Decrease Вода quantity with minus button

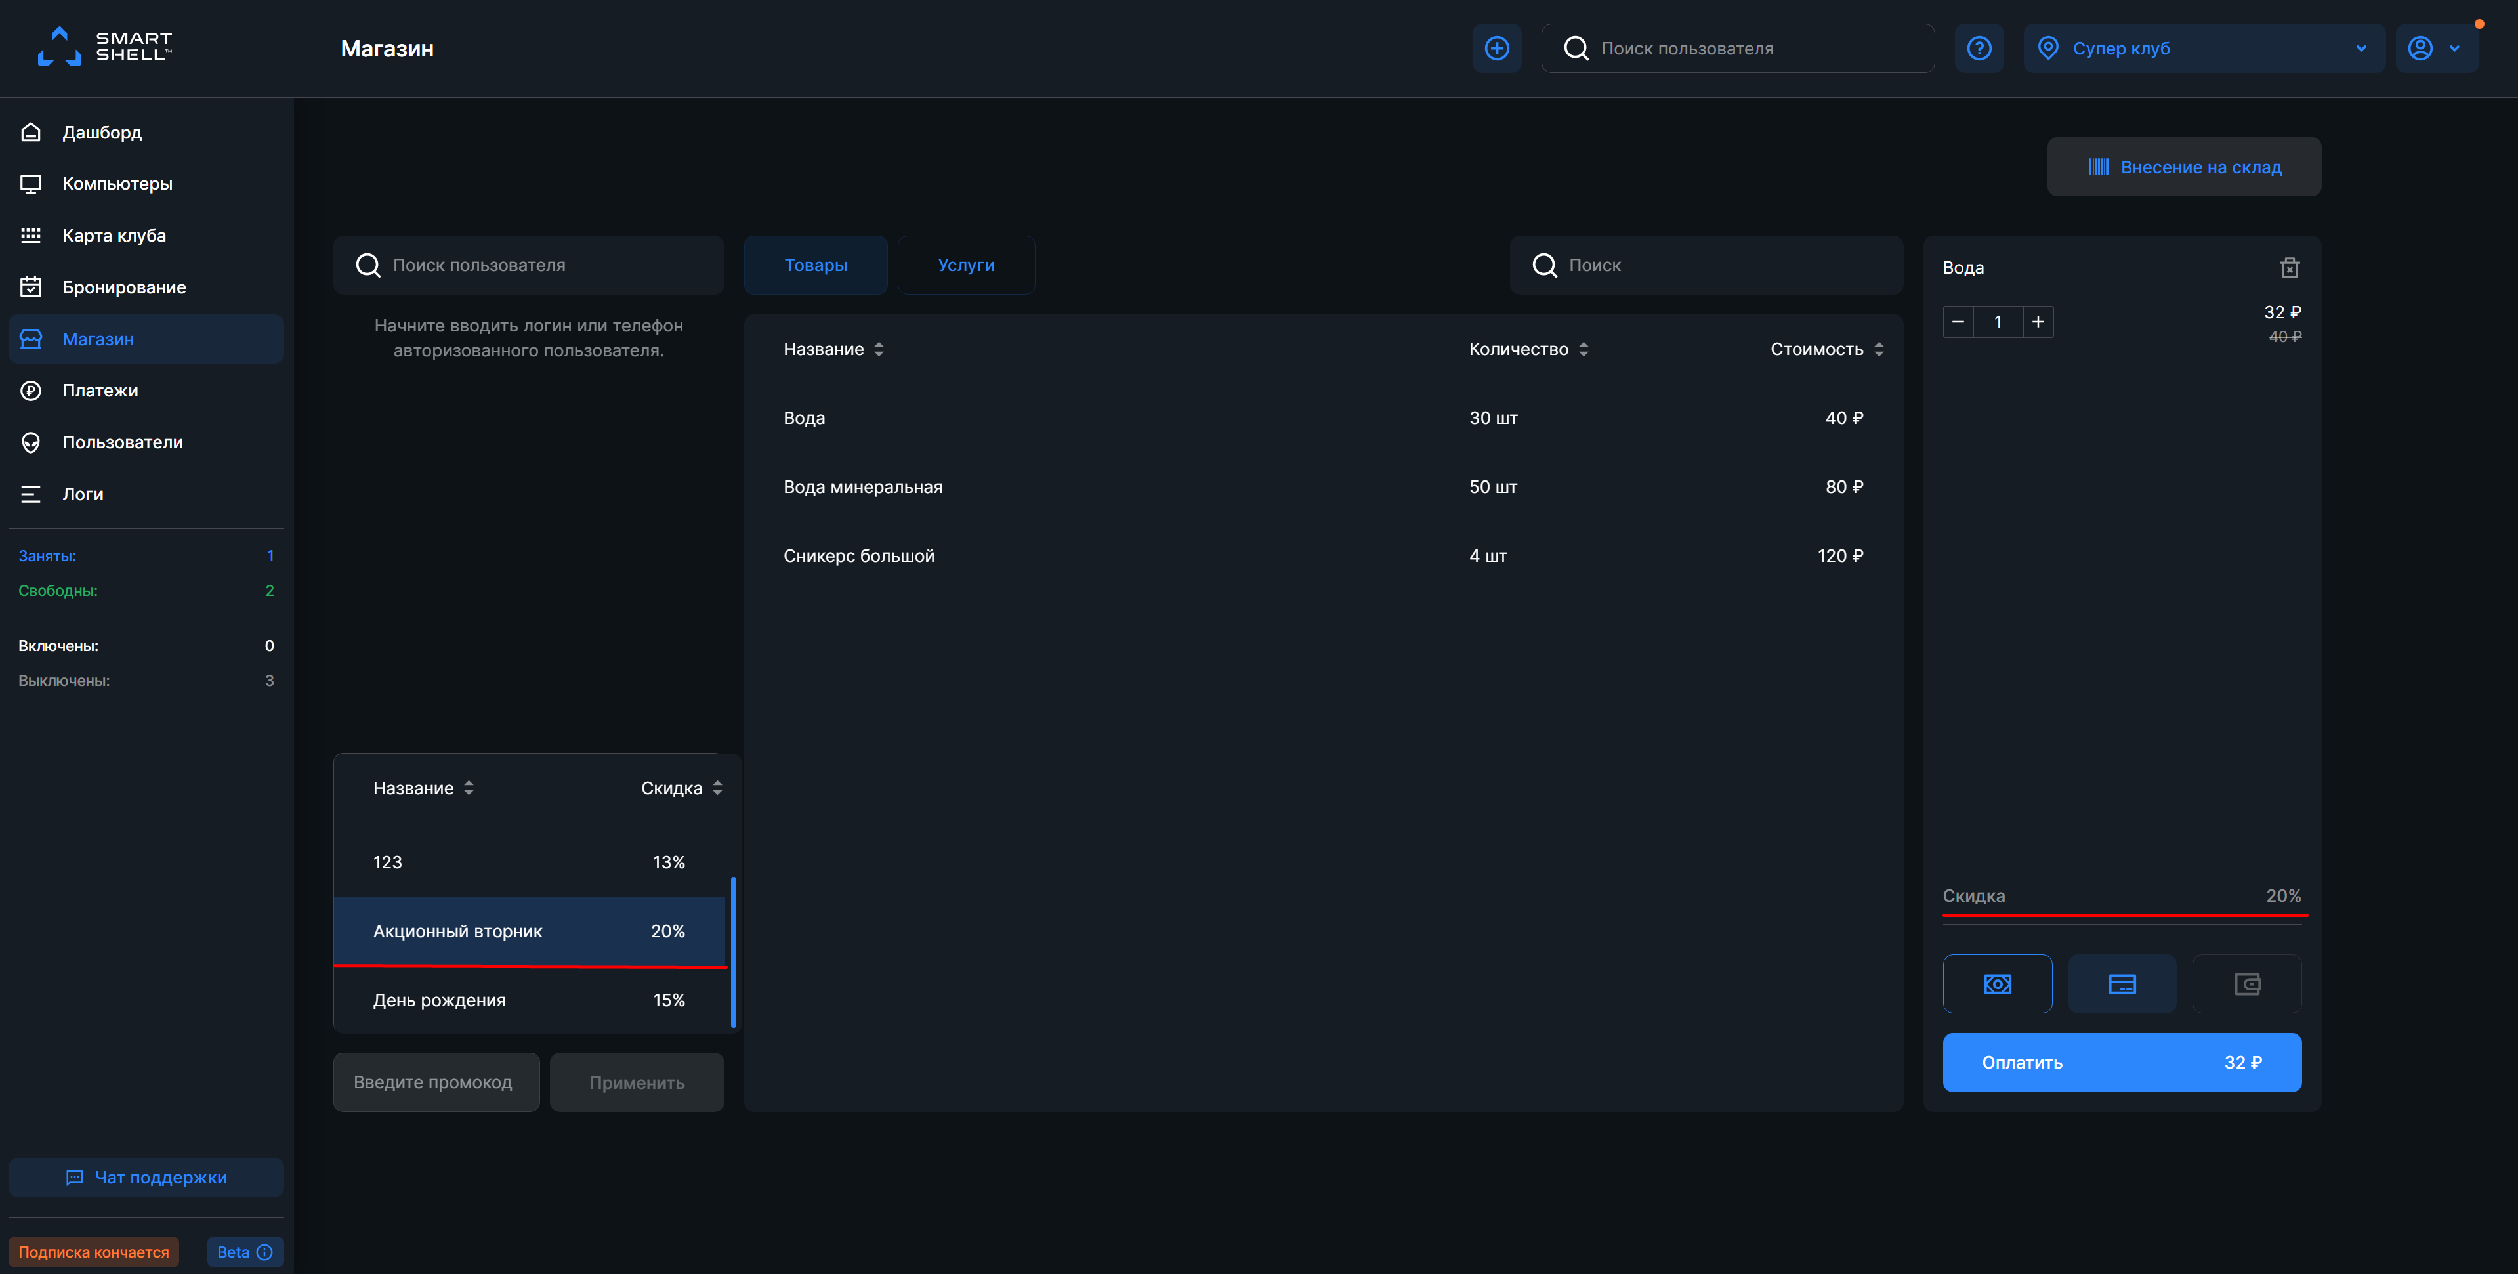pyautogui.click(x=1958, y=322)
